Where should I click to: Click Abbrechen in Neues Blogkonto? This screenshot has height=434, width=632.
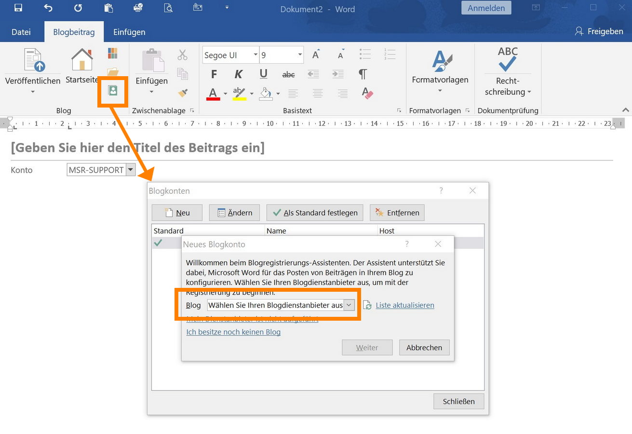point(424,348)
